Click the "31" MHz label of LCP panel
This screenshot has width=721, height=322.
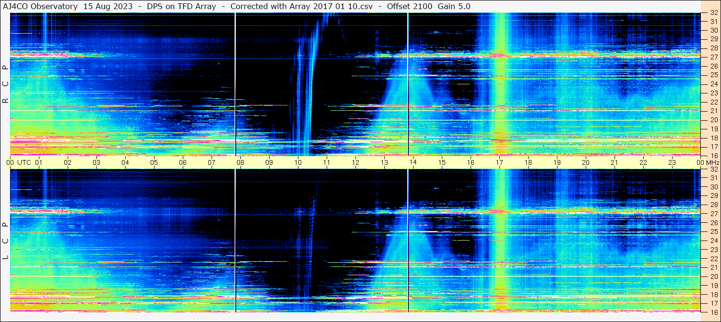coord(714,178)
